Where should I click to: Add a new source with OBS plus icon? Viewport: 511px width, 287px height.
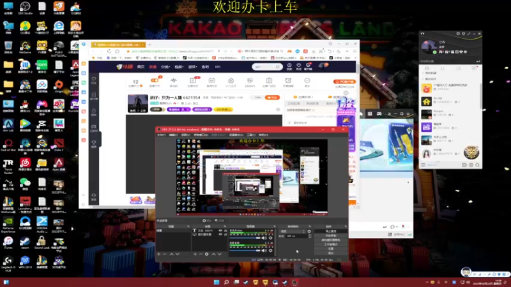(x=195, y=254)
